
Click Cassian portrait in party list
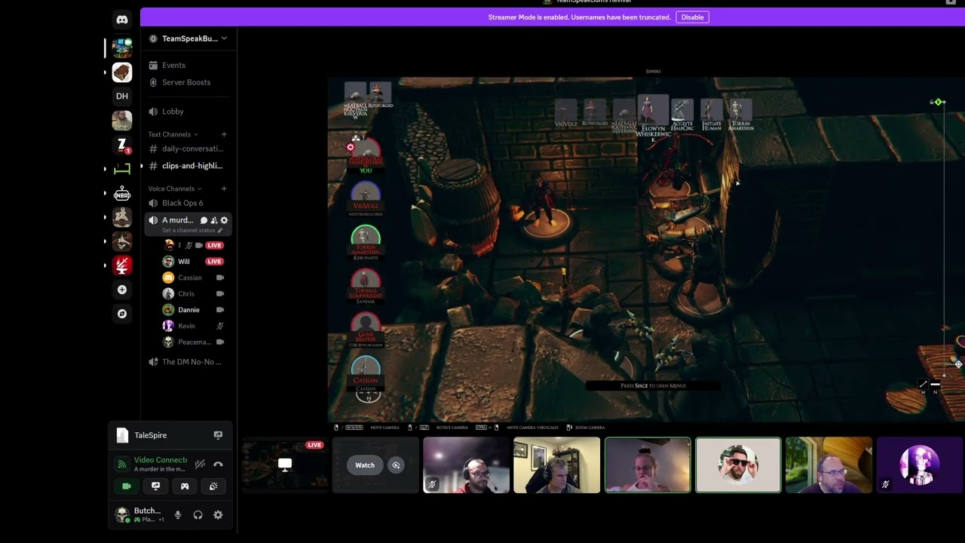(x=366, y=371)
